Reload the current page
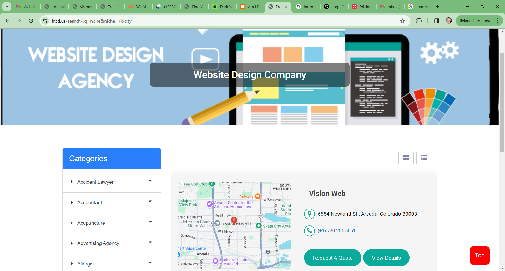 point(31,21)
